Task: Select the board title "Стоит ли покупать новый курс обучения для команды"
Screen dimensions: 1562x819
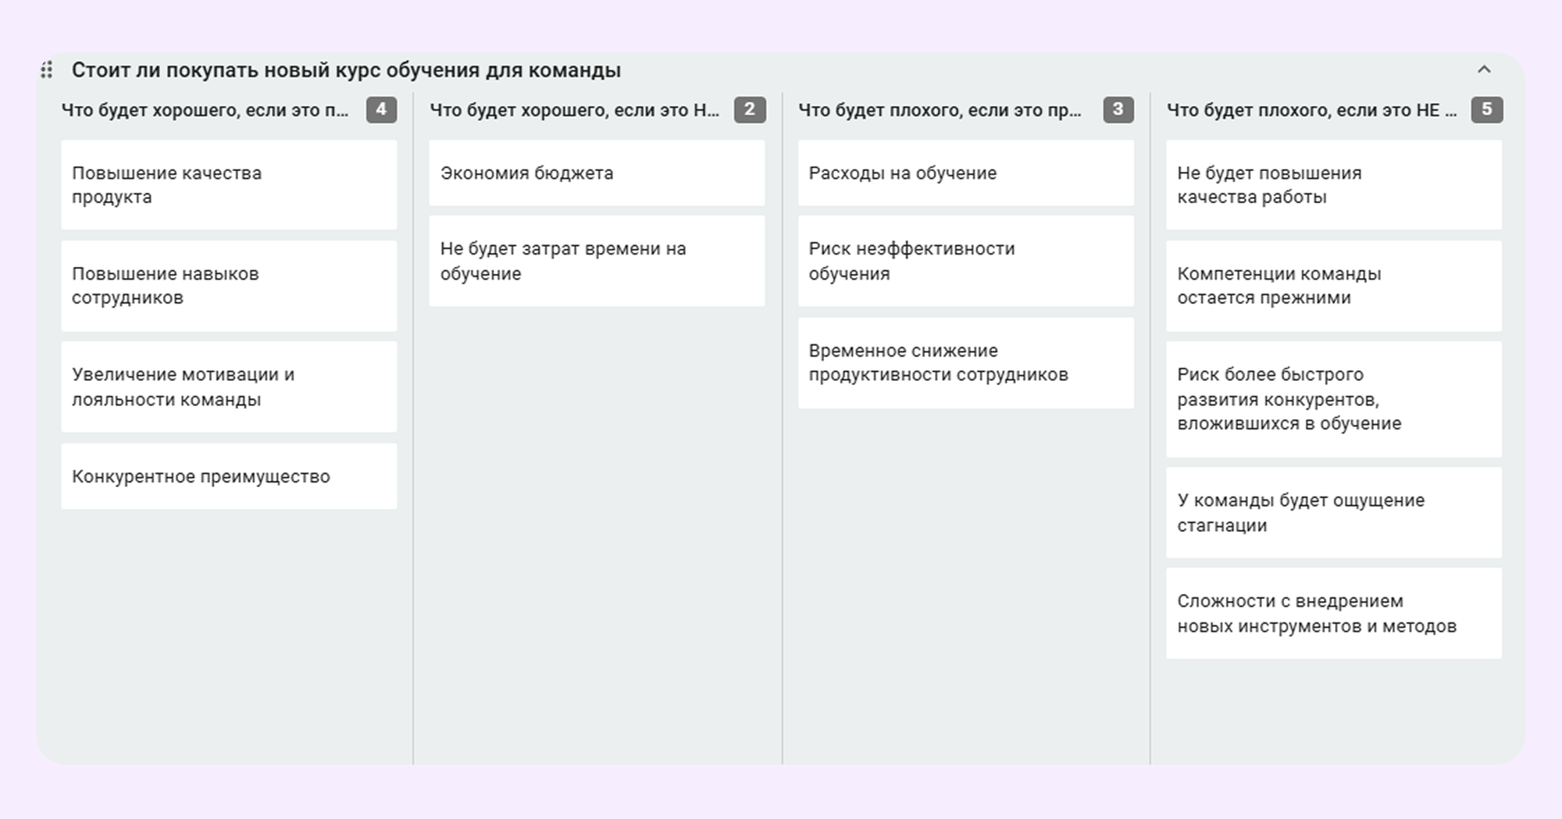Action: [x=346, y=70]
